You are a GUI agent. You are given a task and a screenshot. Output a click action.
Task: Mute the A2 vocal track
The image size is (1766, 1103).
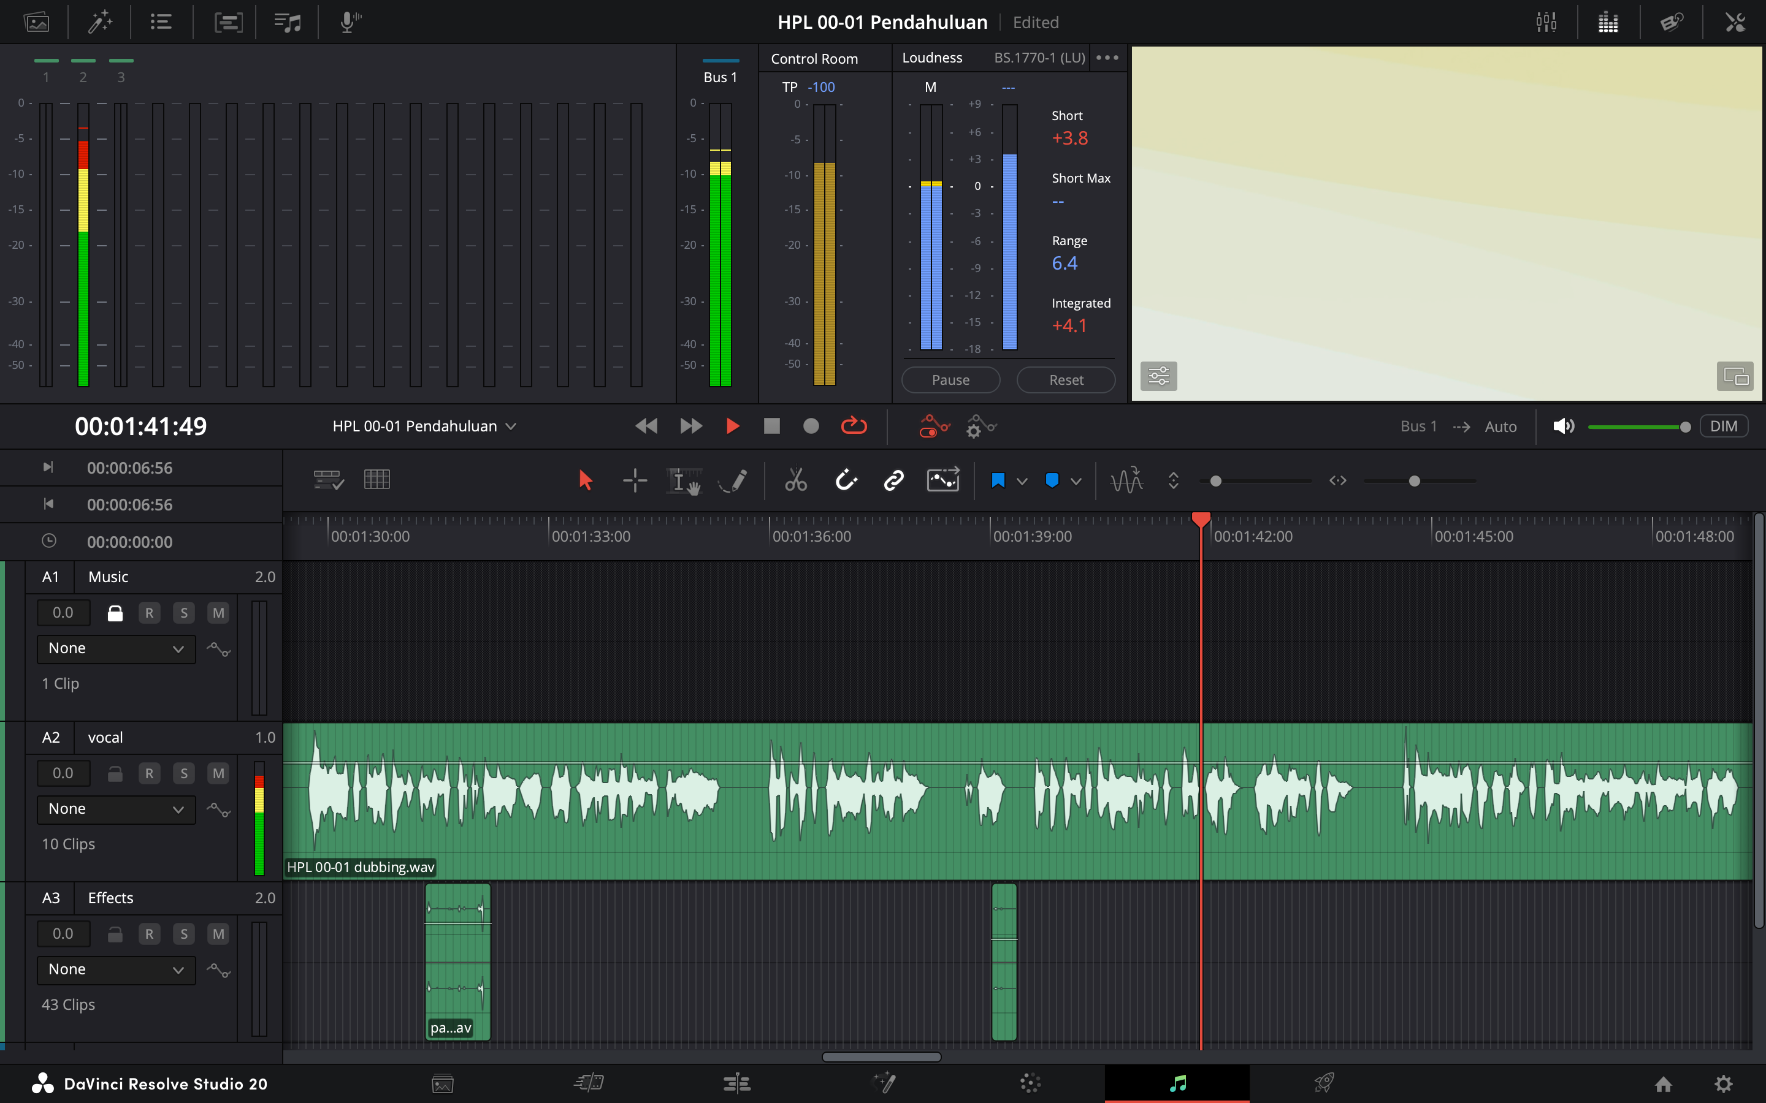tap(218, 773)
